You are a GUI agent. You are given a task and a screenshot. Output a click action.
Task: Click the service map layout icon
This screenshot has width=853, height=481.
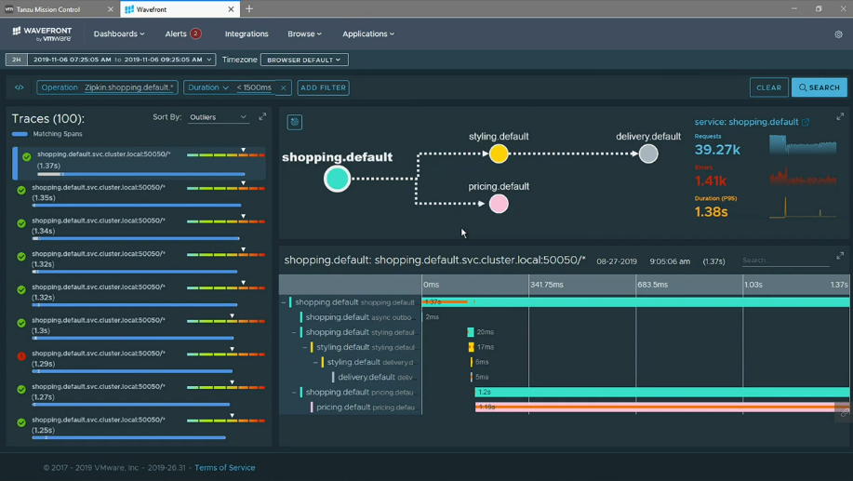[x=294, y=122]
